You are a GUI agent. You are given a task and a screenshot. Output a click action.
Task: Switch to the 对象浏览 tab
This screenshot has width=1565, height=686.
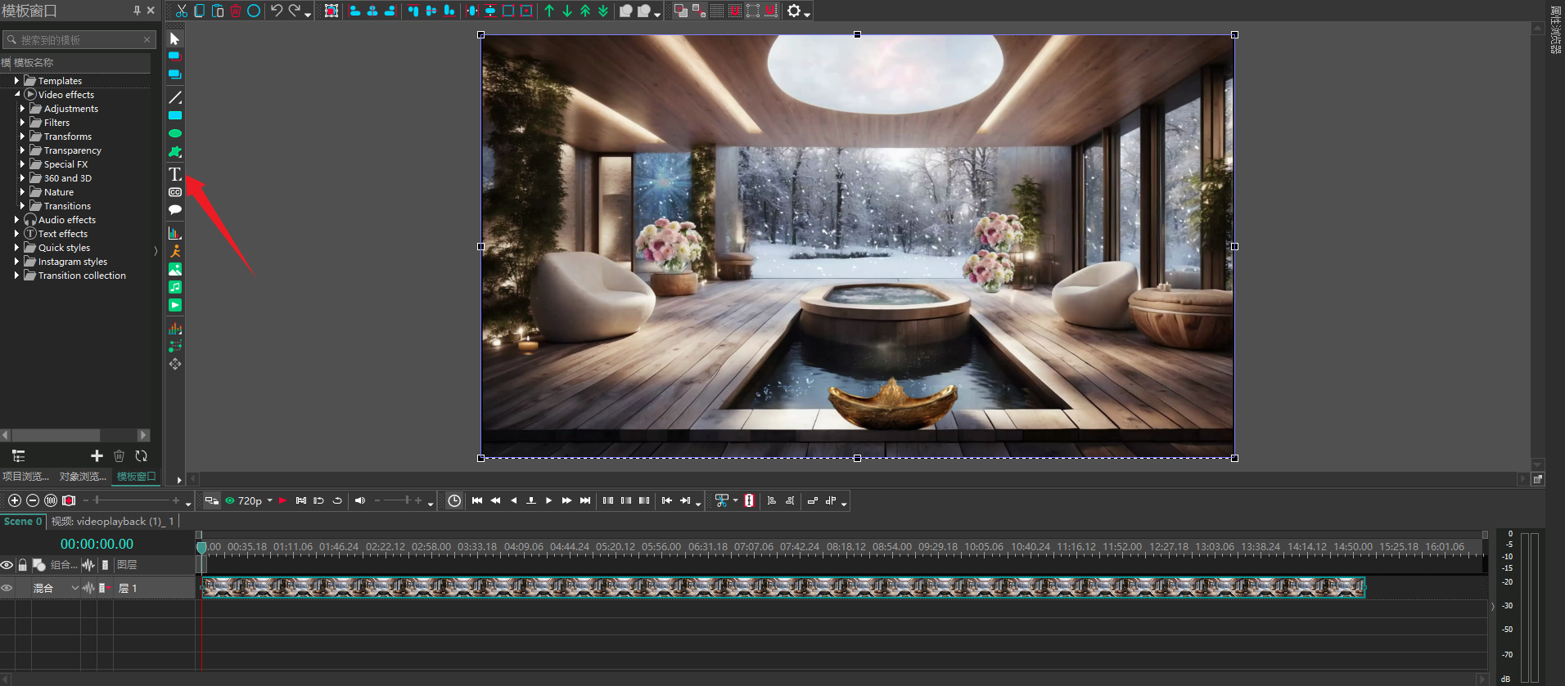coord(83,477)
